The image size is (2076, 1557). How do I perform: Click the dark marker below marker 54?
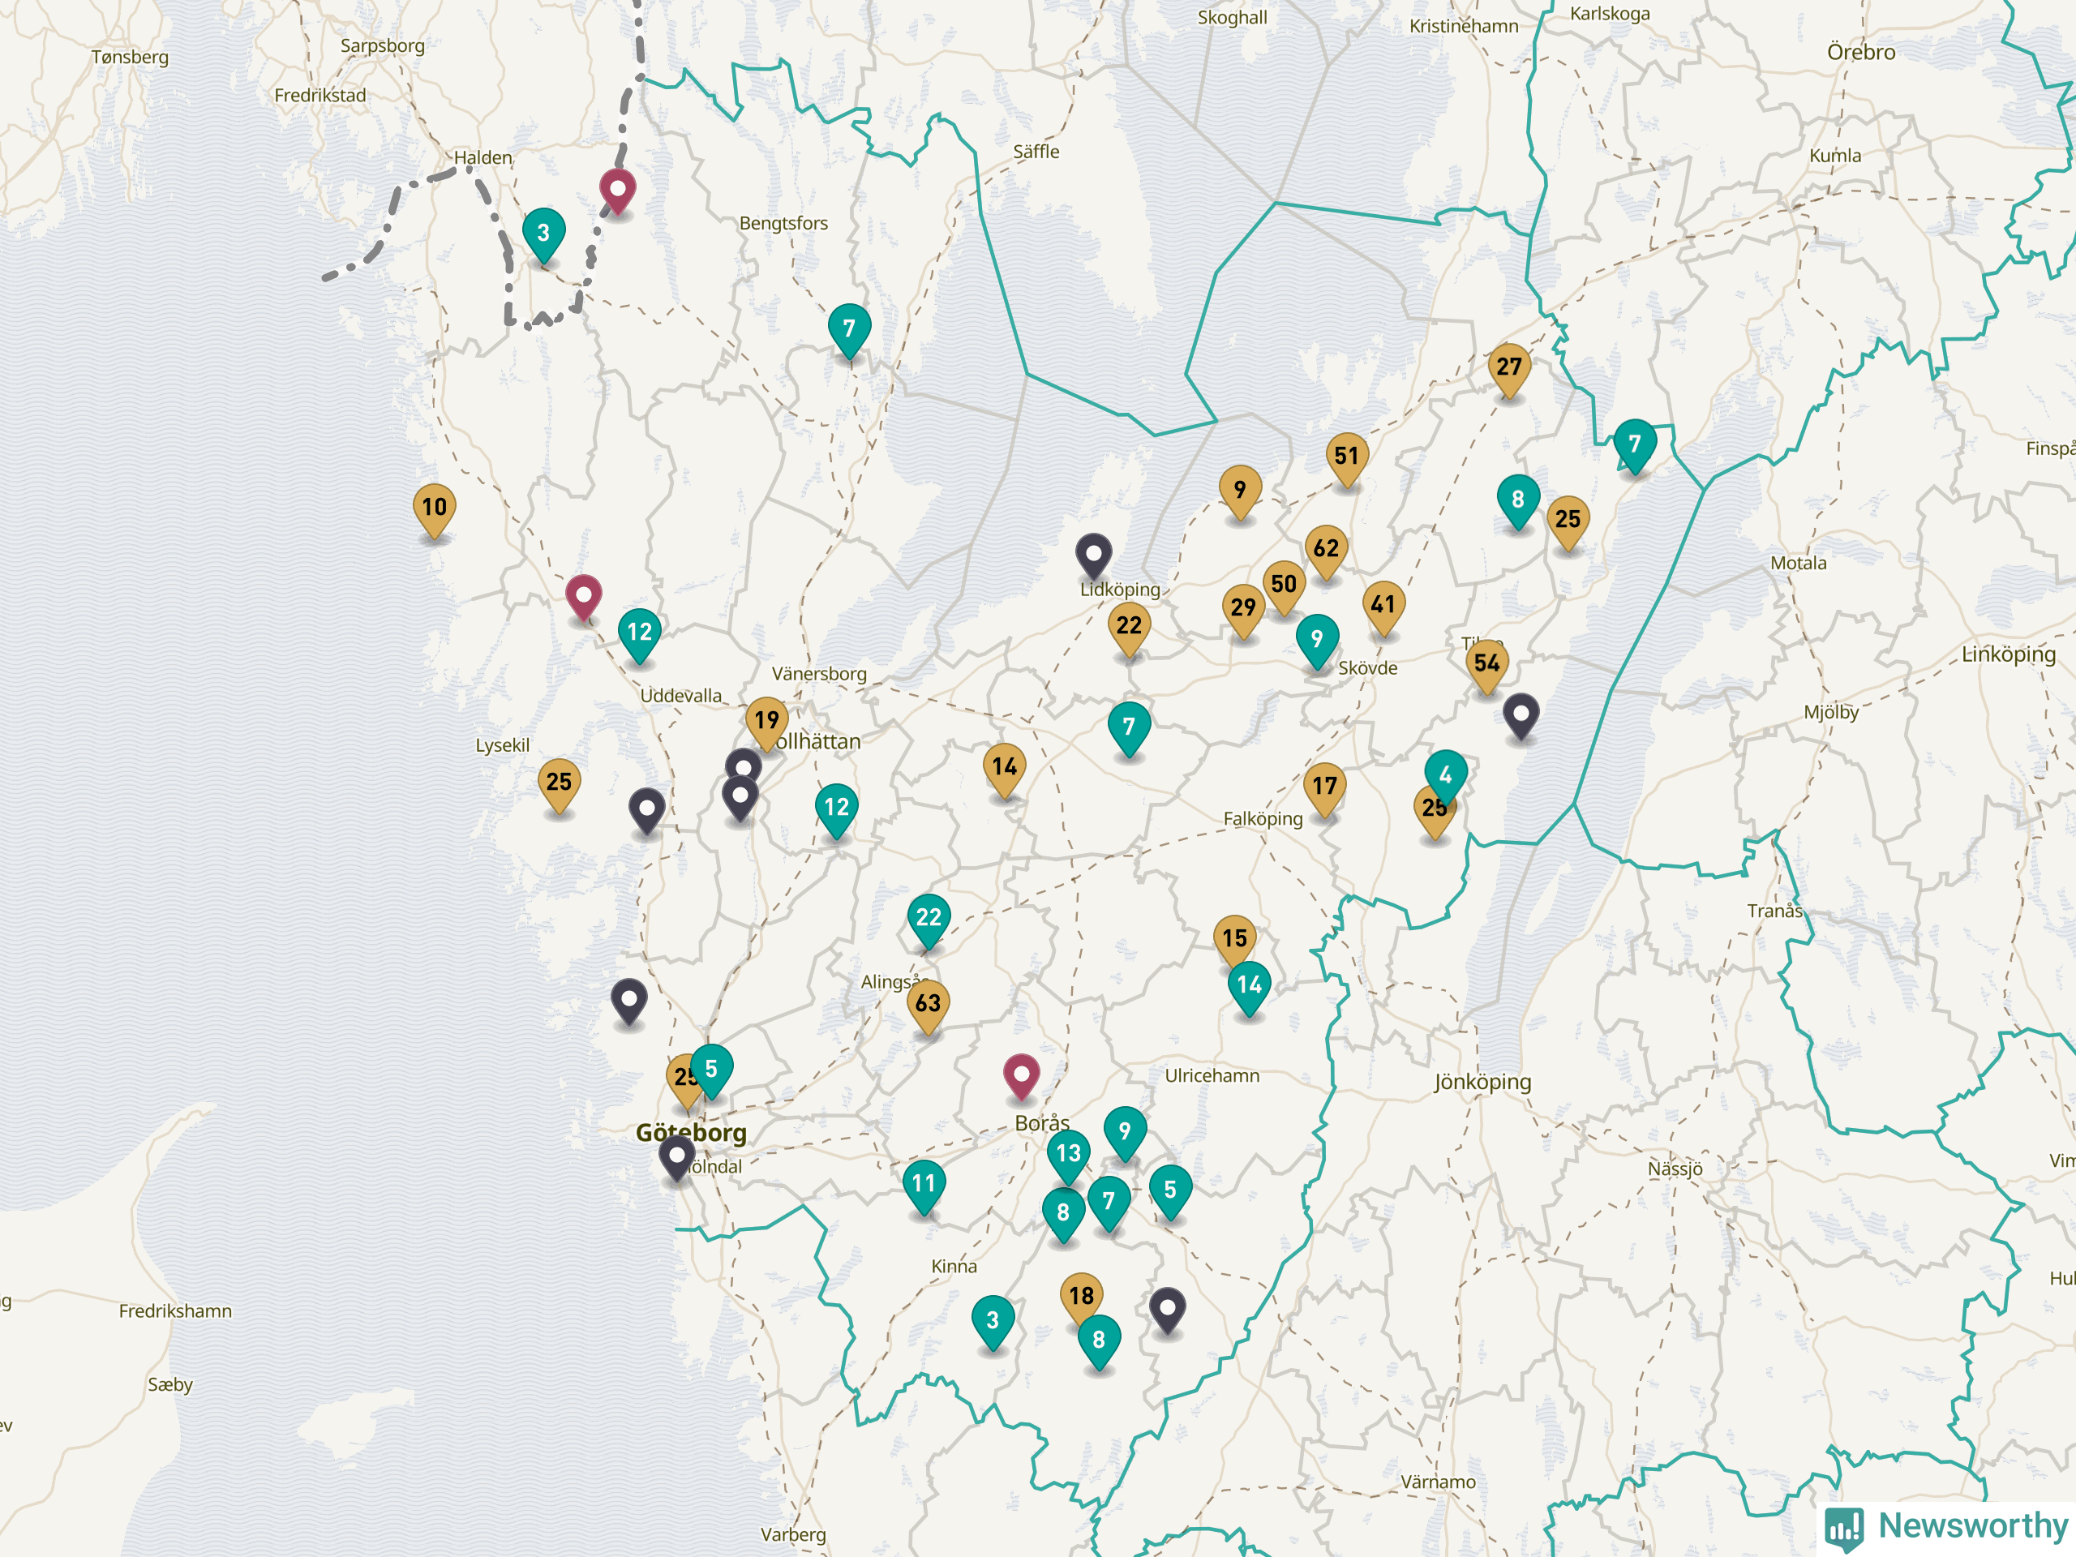point(1521,715)
